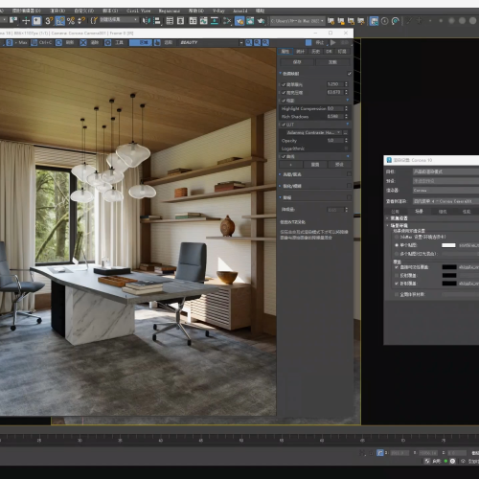This screenshot has height=479, width=479.
Task: Click the black swatch beside the first checked override
Action: 449,267
